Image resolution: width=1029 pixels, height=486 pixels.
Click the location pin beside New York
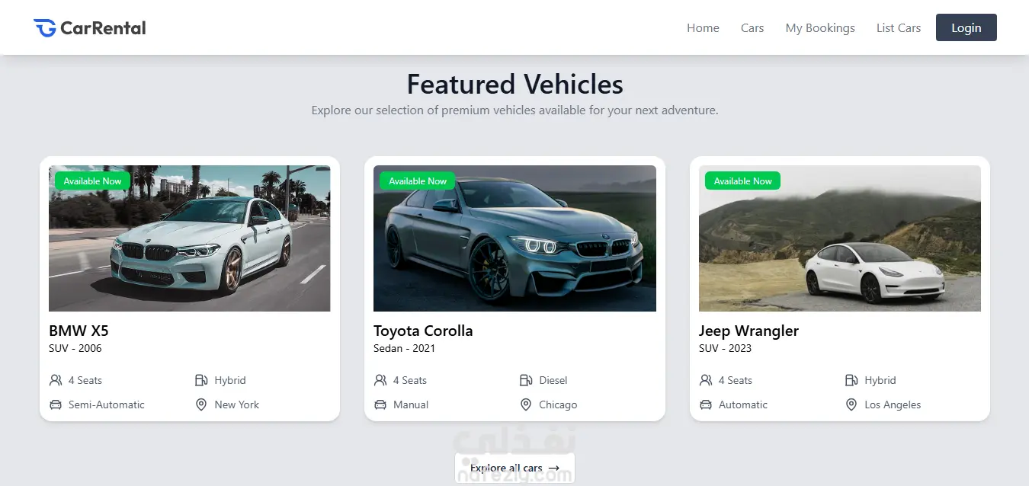click(x=201, y=404)
